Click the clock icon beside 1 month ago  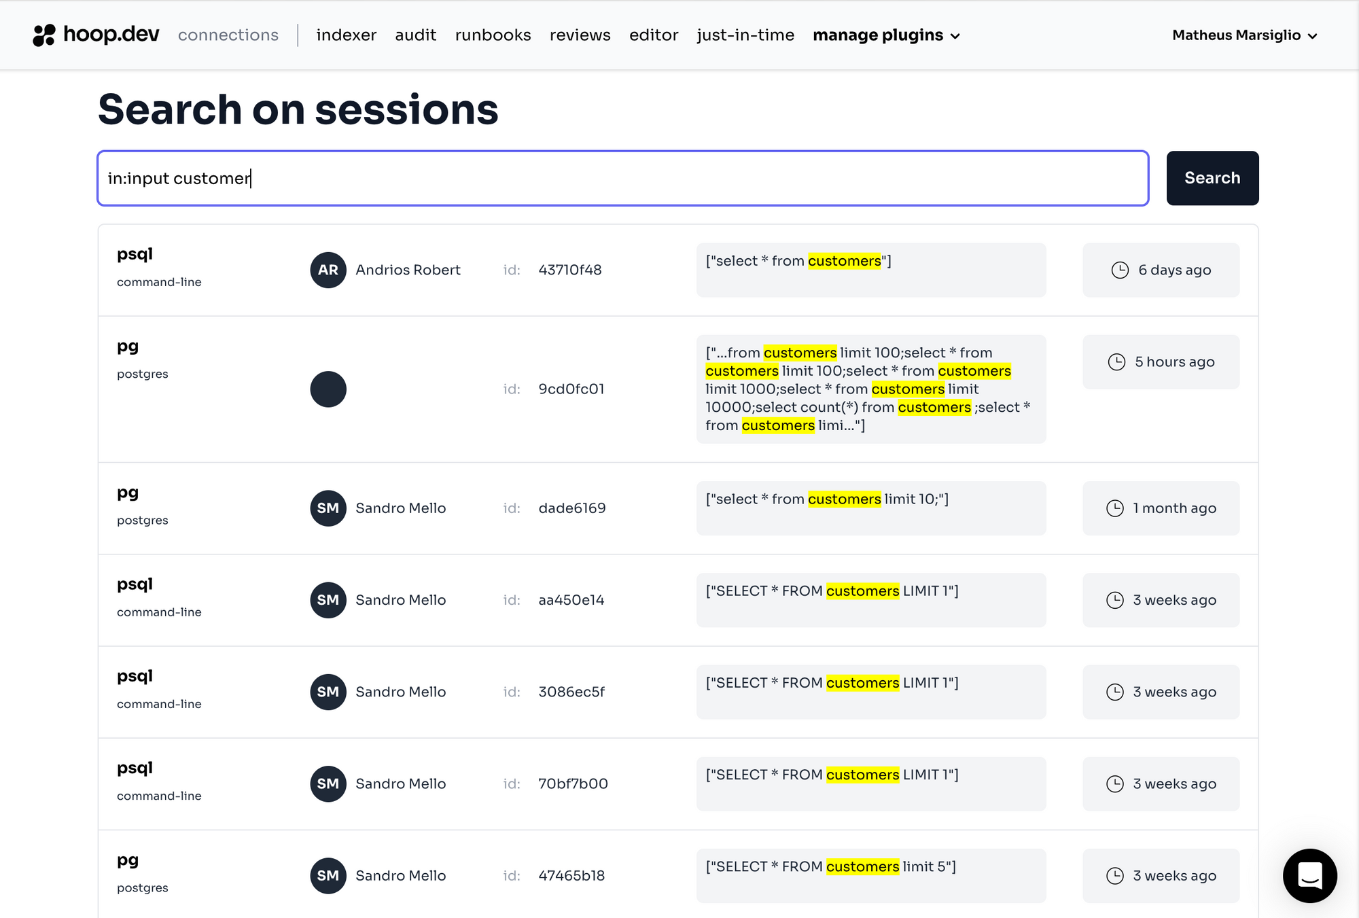[1115, 508]
